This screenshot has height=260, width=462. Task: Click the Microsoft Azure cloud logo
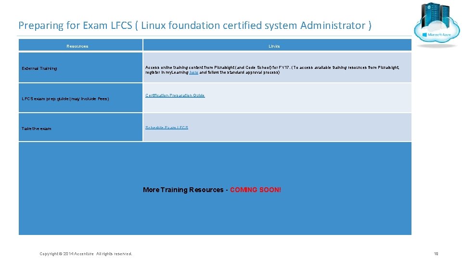pyautogui.click(x=436, y=25)
